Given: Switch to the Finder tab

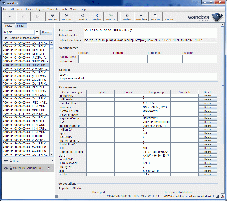Looking at the screenshot, I should pyautogui.click(x=20, y=26).
